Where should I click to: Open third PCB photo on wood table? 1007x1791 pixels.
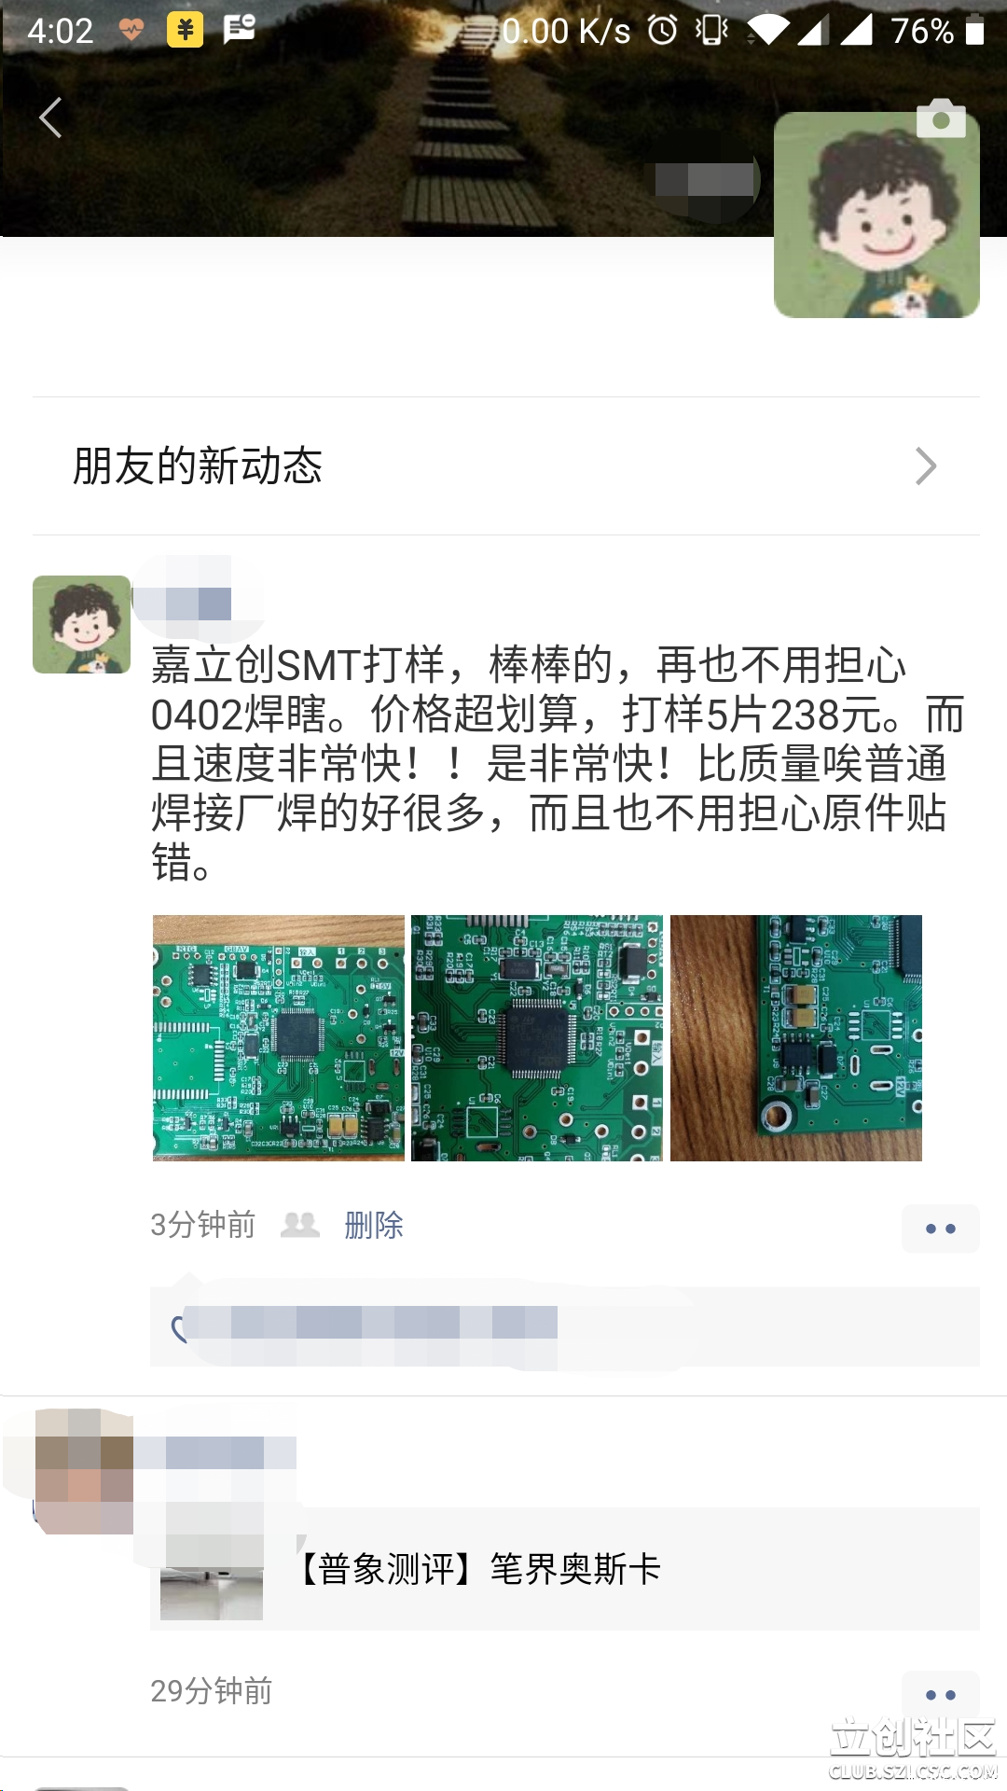click(x=796, y=1038)
